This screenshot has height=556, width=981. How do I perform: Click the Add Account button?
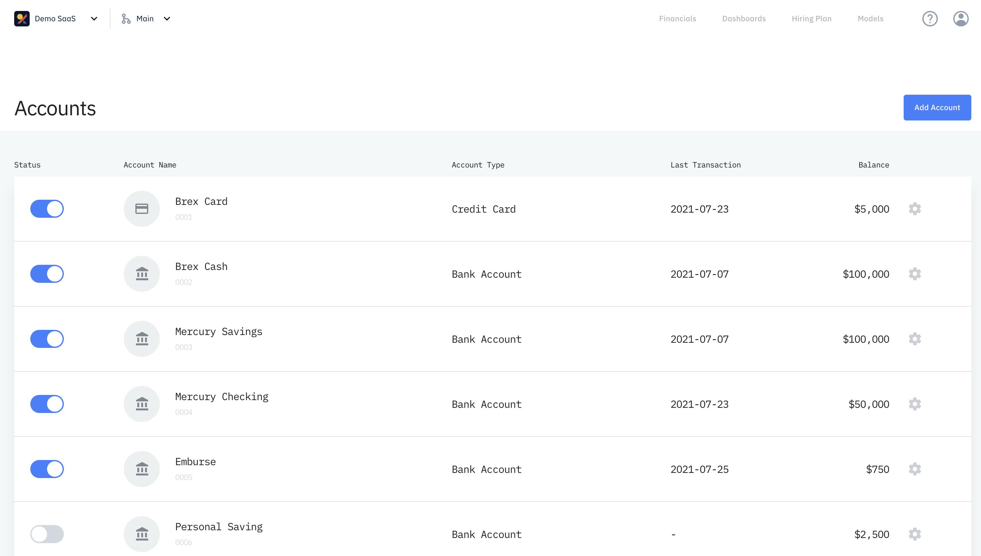pos(937,108)
